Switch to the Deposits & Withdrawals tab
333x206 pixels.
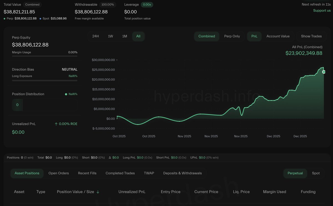coord(182,173)
